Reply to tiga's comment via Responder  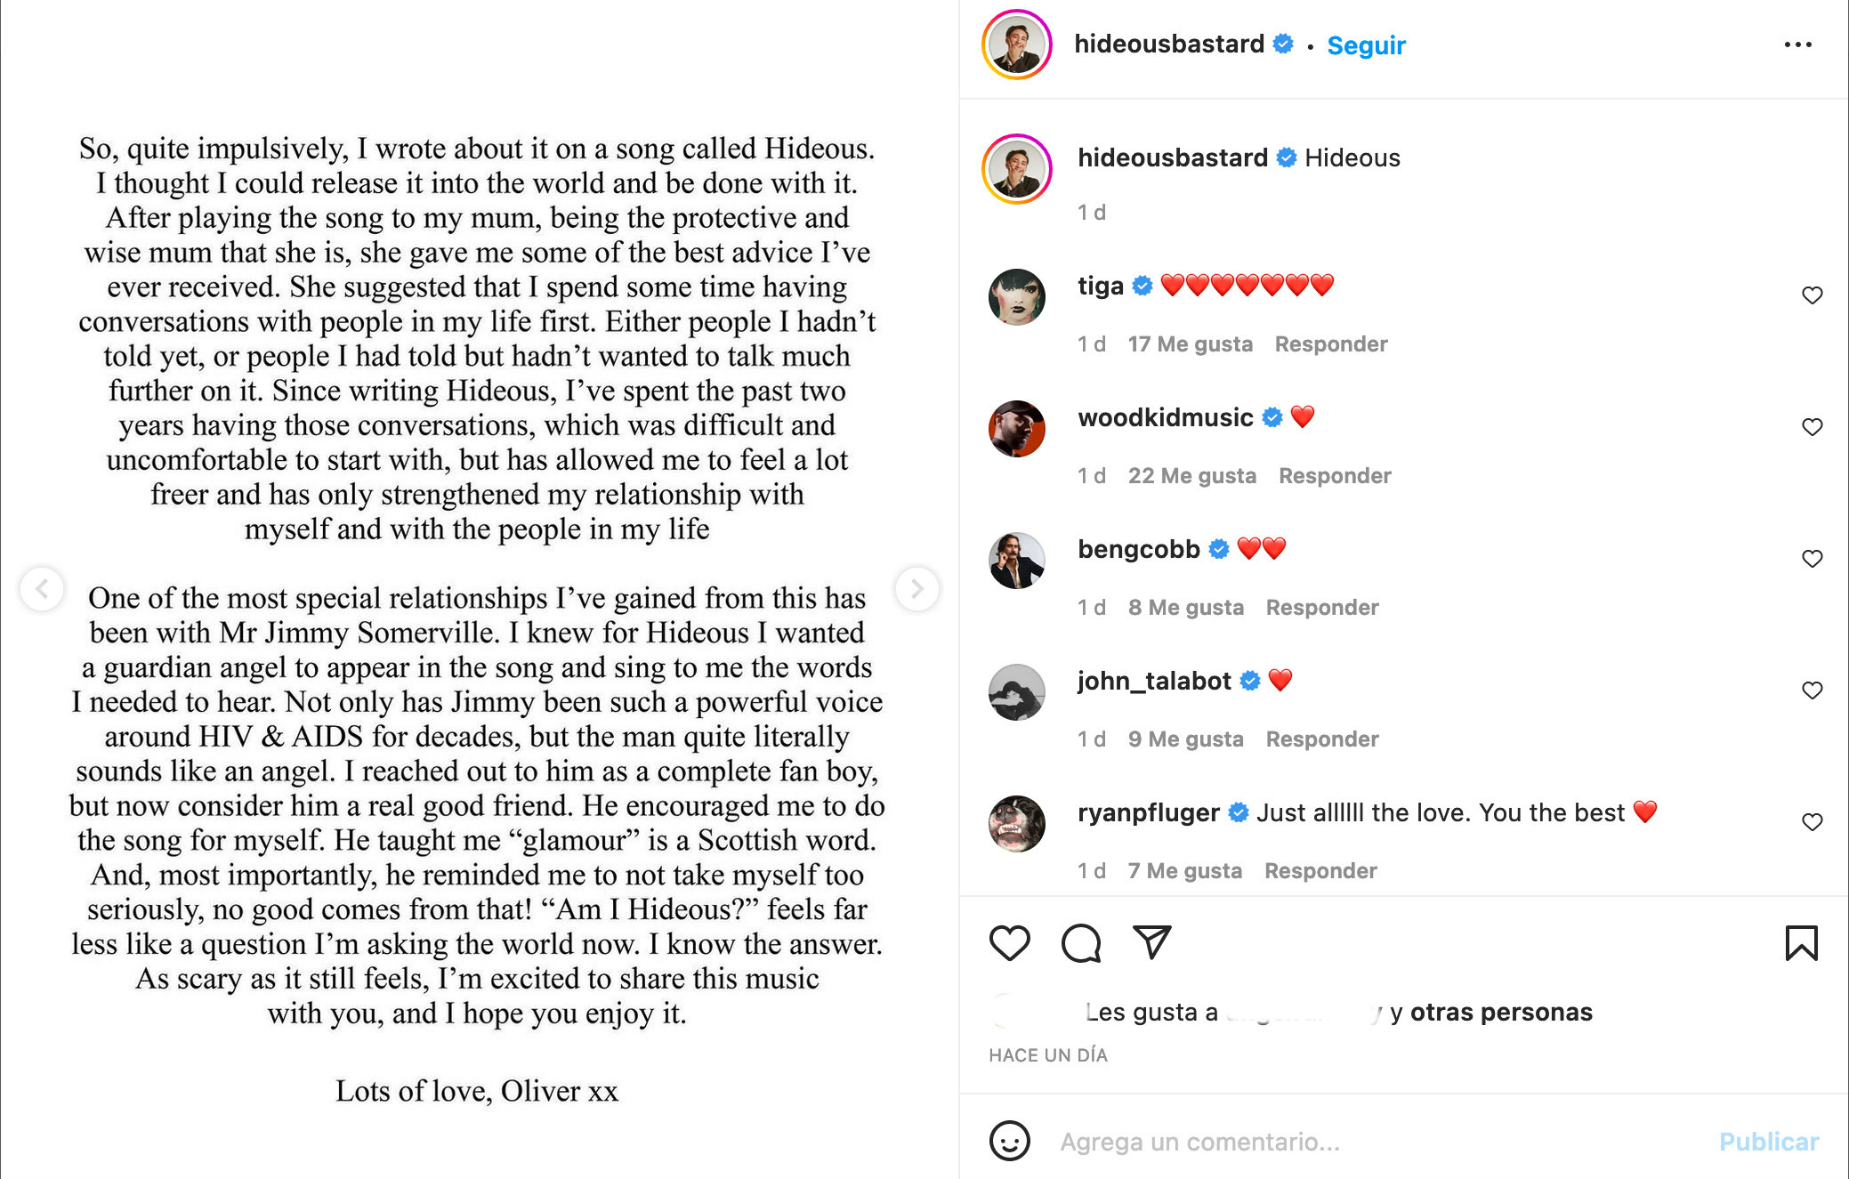[x=1330, y=344]
